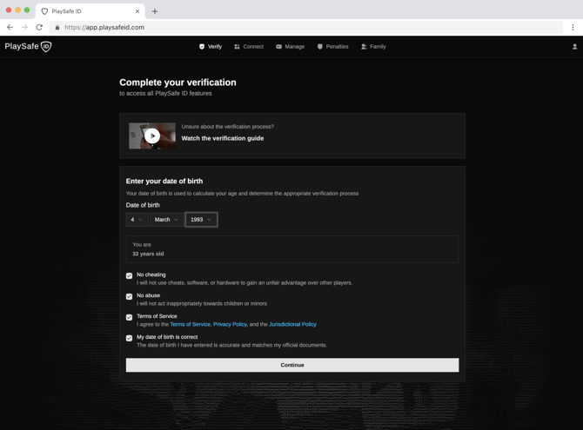Image resolution: width=583 pixels, height=430 pixels.
Task: Open the year dropdown showing 1993
Action: [201, 220]
